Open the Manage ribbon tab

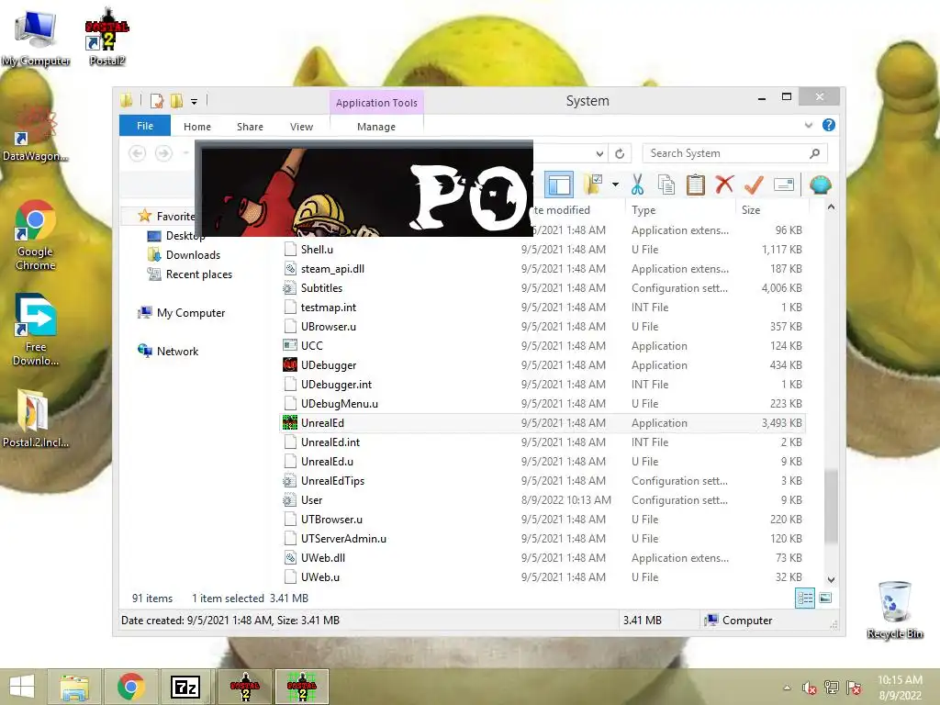376,127
